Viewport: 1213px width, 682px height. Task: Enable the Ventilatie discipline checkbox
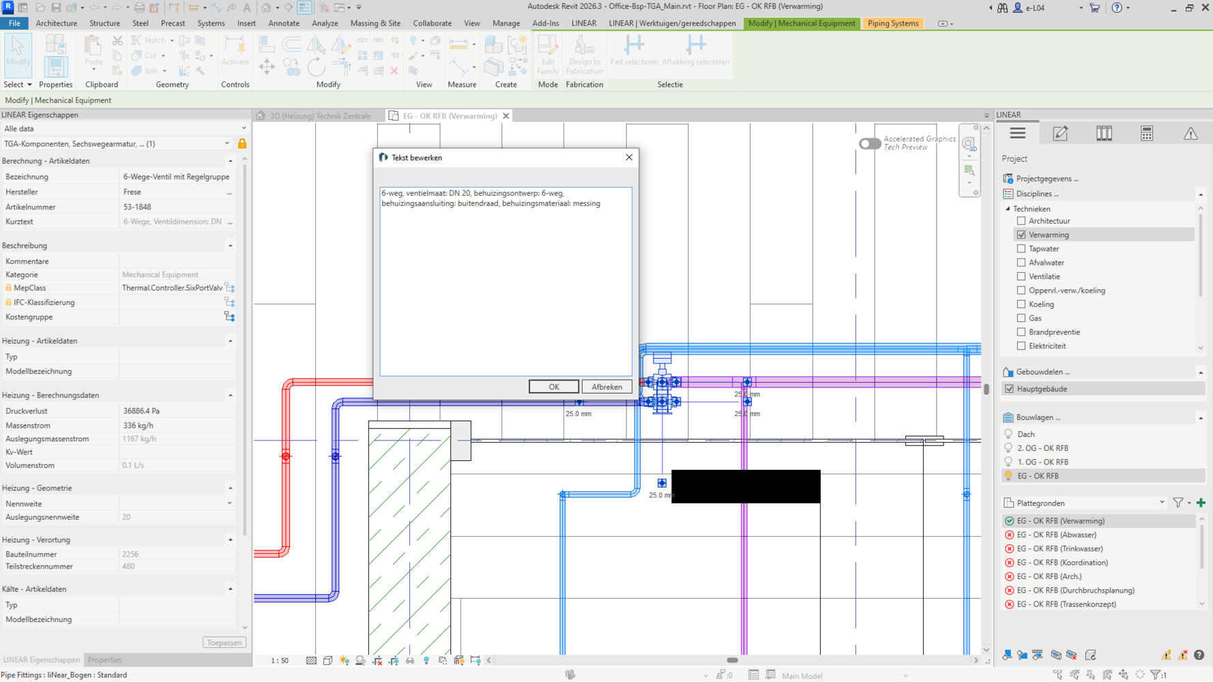tap(1021, 276)
